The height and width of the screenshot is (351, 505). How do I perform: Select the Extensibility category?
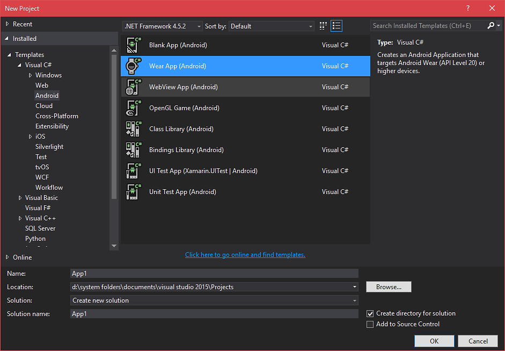point(52,126)
